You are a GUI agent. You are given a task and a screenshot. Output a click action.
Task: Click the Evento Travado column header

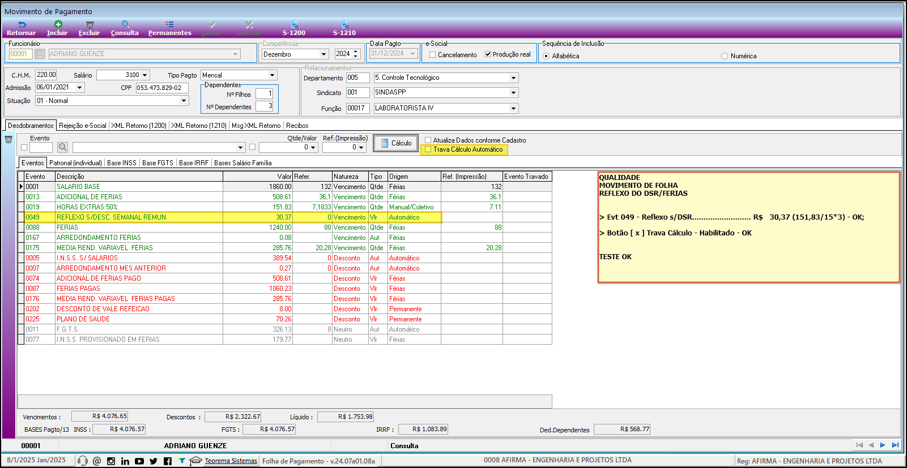pos(527,177)
